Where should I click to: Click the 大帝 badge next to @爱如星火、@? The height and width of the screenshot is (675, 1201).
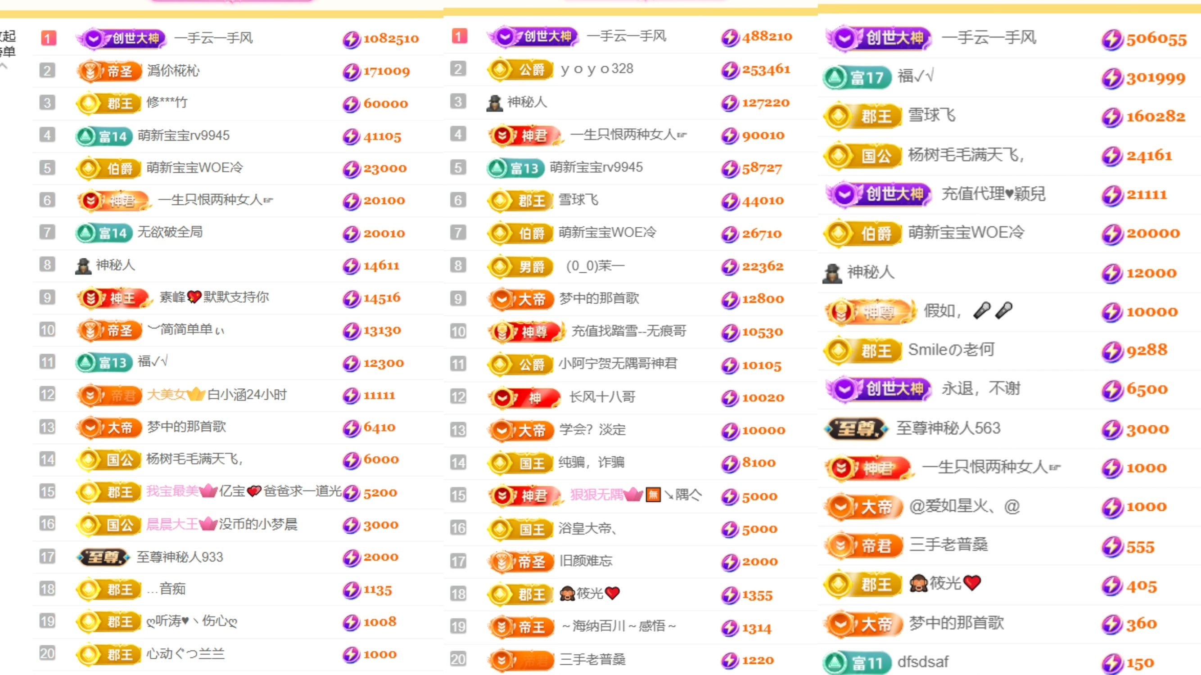[x=865, y=507]
